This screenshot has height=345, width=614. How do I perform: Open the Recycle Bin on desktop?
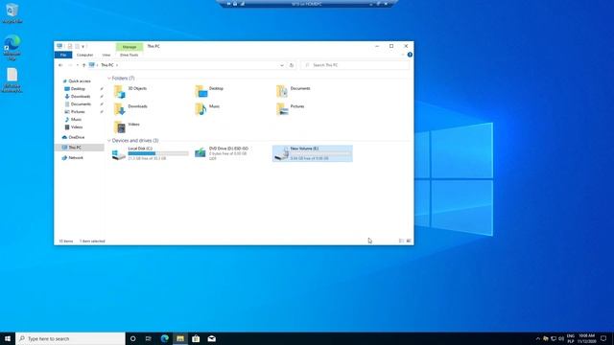pyautogui.click(x=12, y=13)
